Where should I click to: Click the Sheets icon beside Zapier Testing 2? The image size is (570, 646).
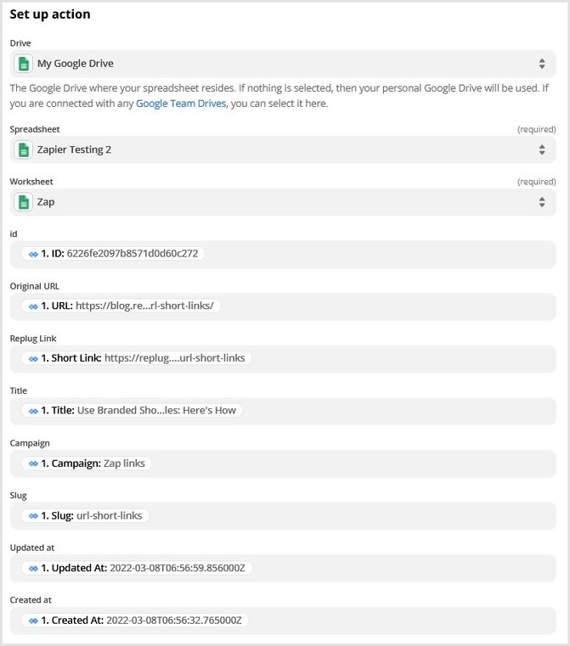click(x=25, y=149)
